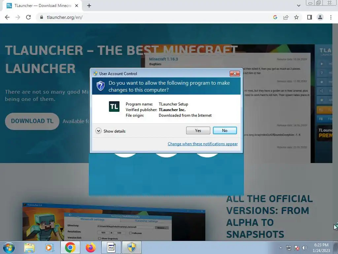Open network tray icon
Image resolution: width=338 pixels, height=254 pixels.
(288, 248)
